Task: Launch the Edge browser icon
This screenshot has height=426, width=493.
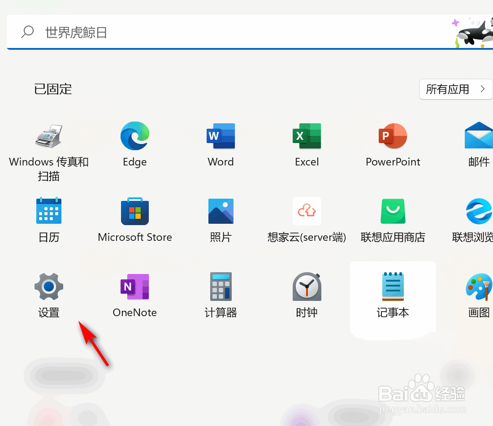Action: point(135,136)
